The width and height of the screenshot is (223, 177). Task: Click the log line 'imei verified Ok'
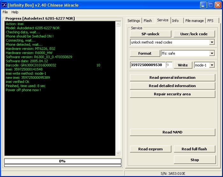(18, 82)
